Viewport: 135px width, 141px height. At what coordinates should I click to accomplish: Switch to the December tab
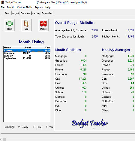click(x=26, y=13)
